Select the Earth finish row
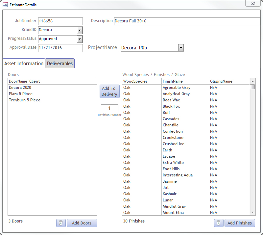 click(186, 150)
